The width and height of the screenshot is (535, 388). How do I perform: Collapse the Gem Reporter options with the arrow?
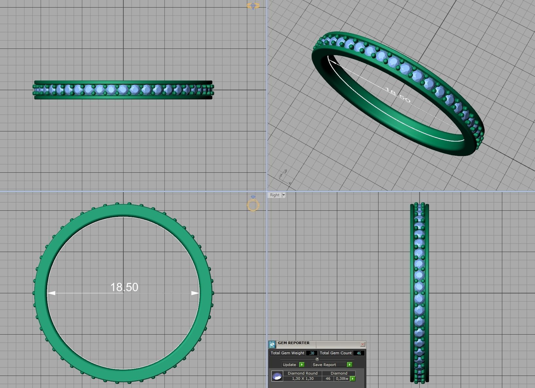pyautogui.click(x=317, y=359)
